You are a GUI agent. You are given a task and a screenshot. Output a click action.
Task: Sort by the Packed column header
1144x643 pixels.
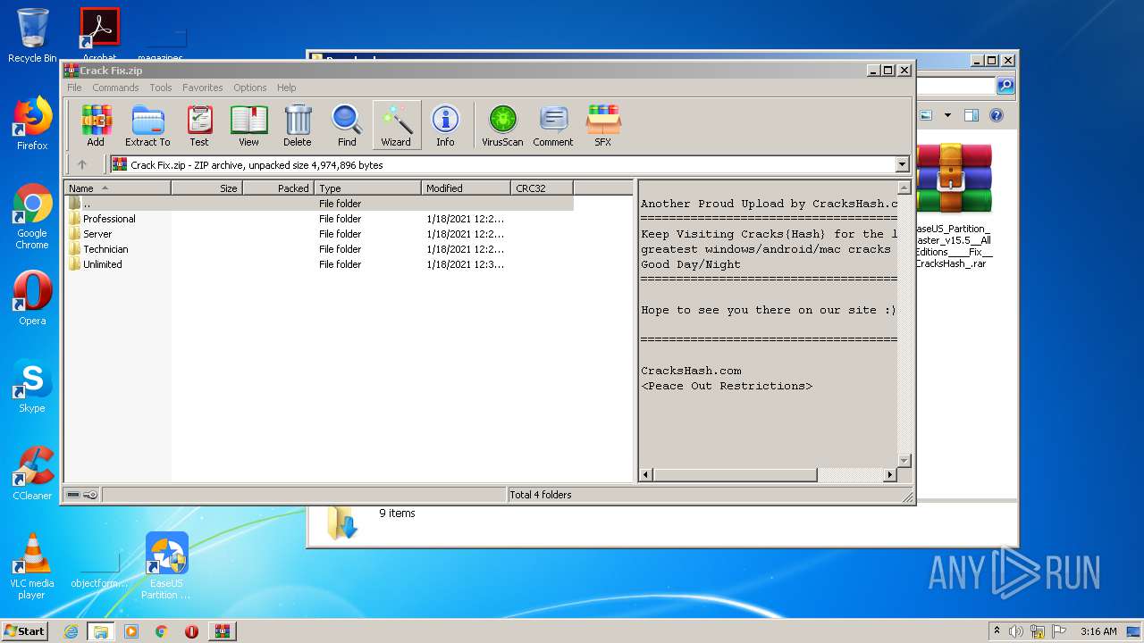click(278, 188)
